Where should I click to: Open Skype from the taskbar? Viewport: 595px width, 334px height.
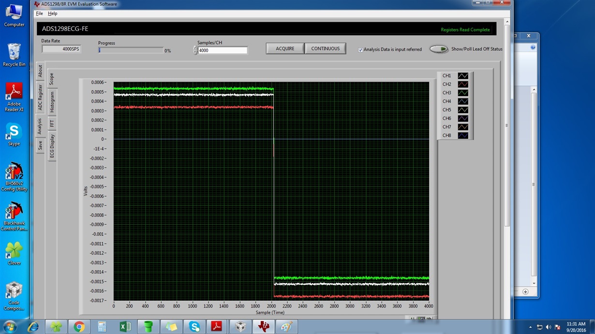(x=194, y=327)
